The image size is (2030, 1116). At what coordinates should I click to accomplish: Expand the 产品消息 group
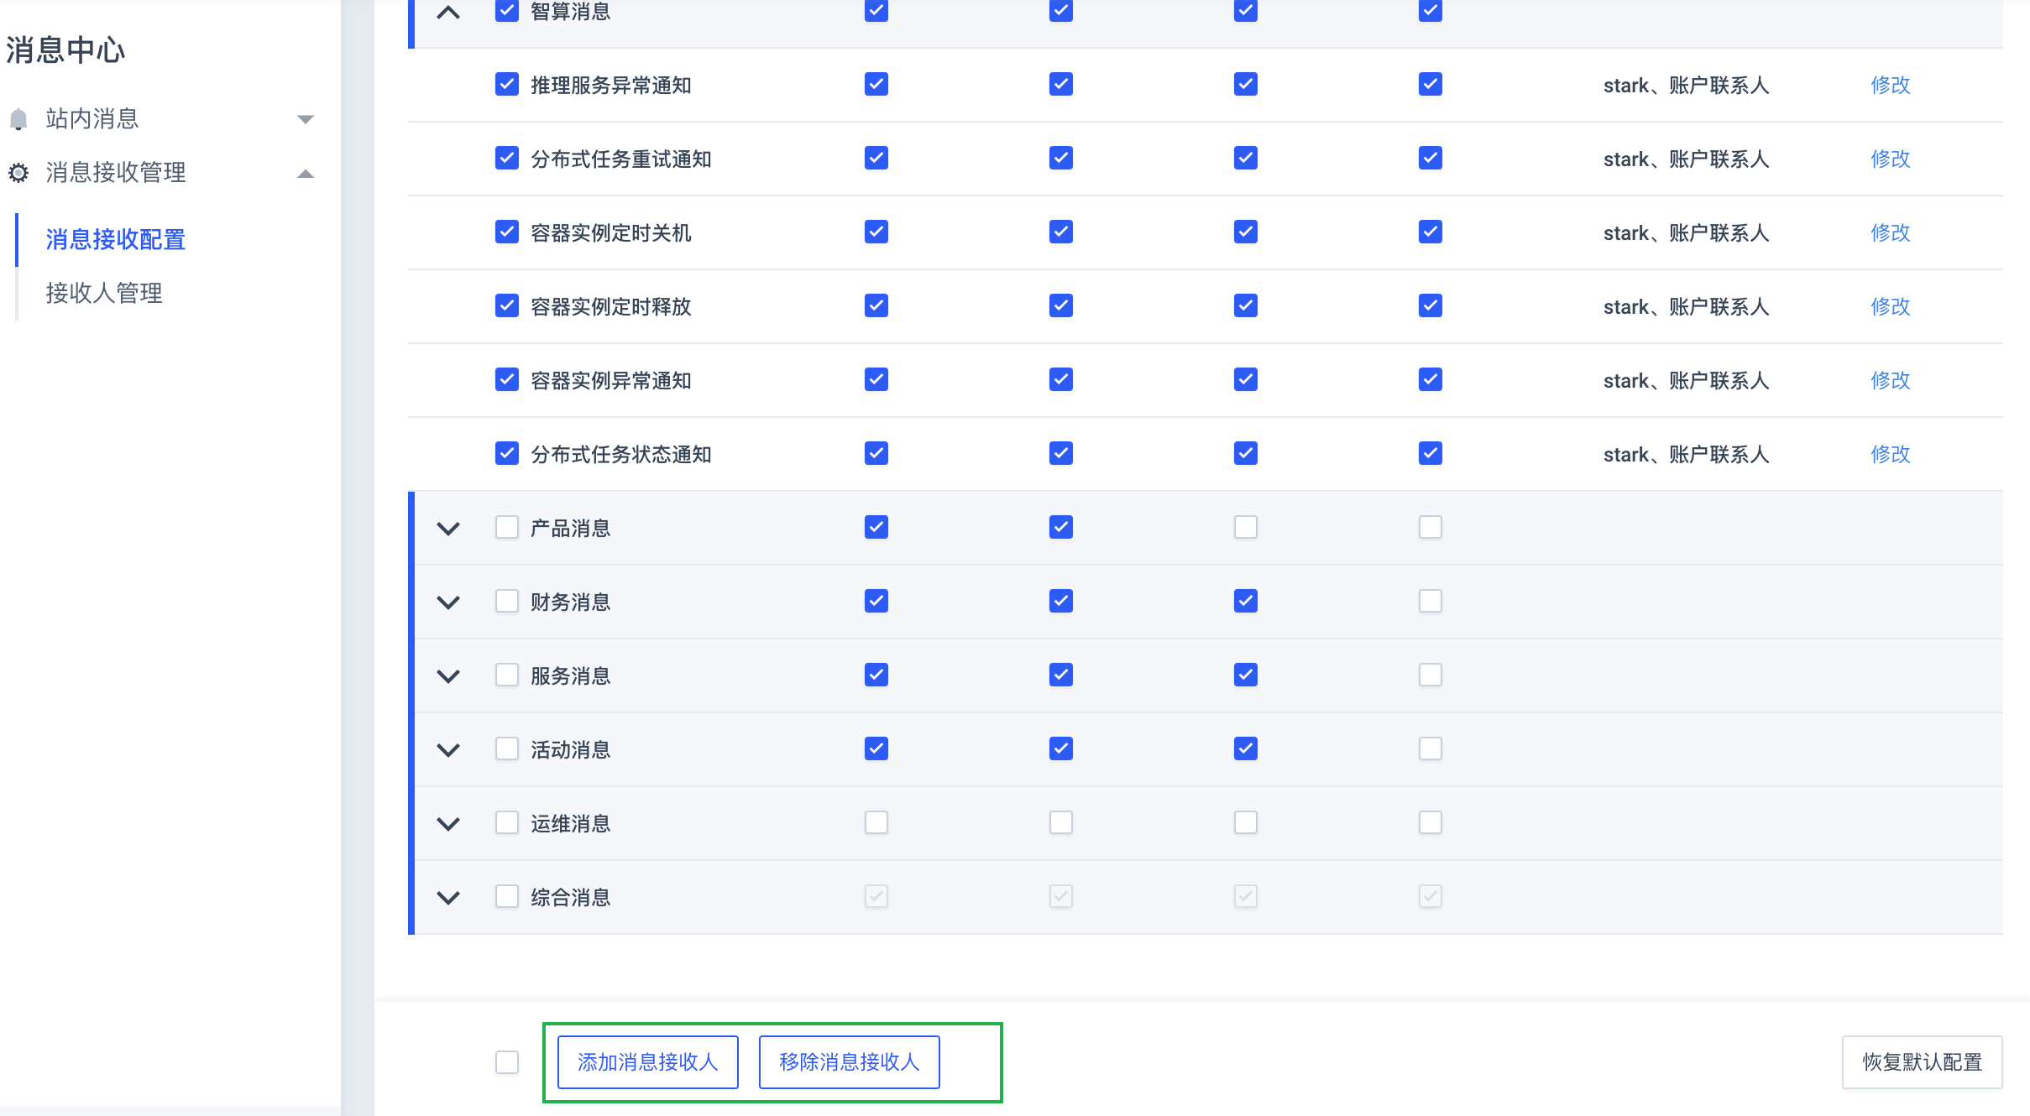(x=448, y=529)
